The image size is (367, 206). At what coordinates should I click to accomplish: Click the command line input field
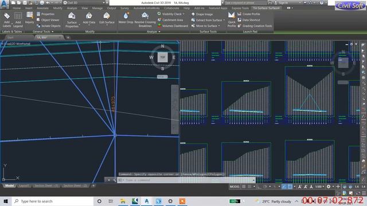[189, 180]
